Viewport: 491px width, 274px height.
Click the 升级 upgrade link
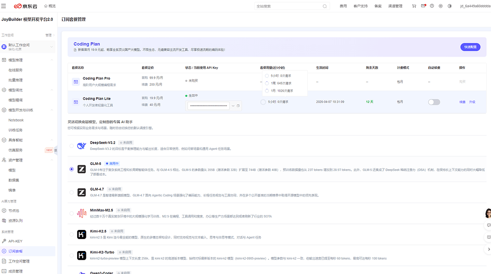472,102
